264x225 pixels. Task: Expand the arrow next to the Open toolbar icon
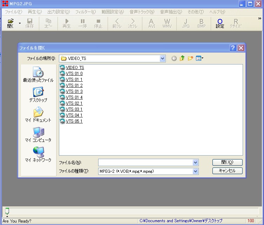20,23
